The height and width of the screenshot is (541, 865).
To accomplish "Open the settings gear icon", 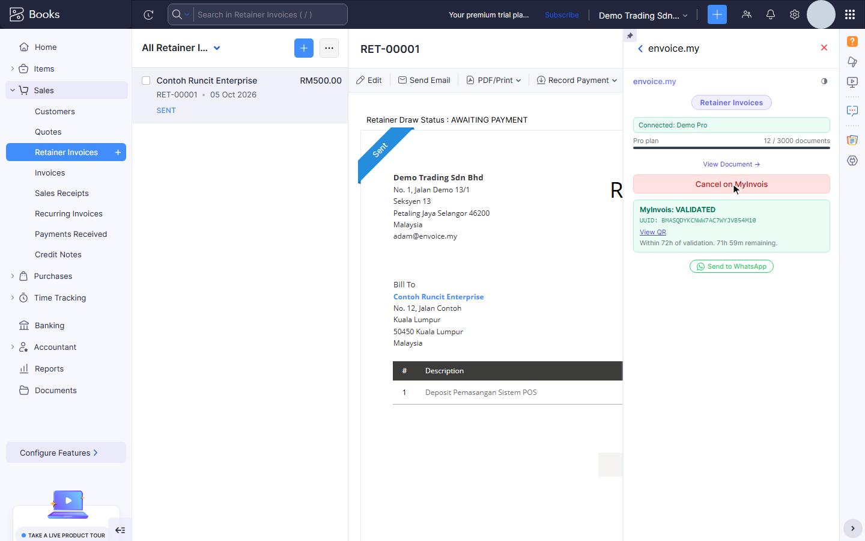I will pyautogui.click(x=795, y=14).
